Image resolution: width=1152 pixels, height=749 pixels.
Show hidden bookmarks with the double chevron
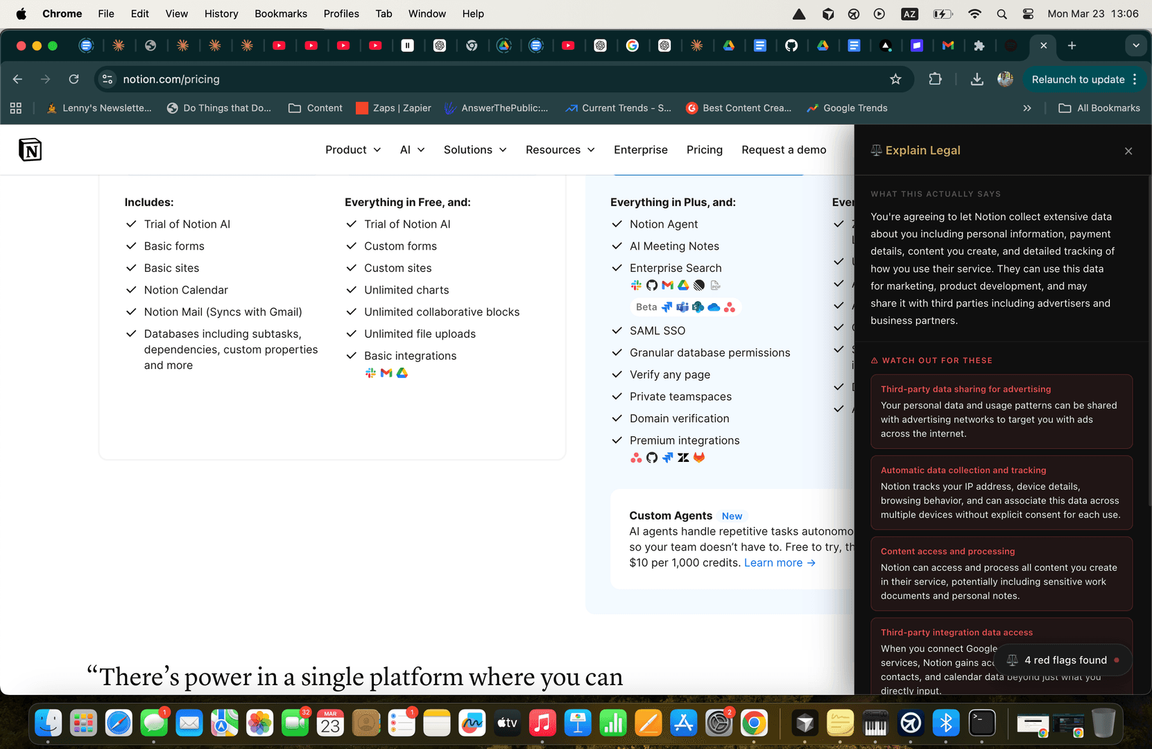click(1027, 108)
